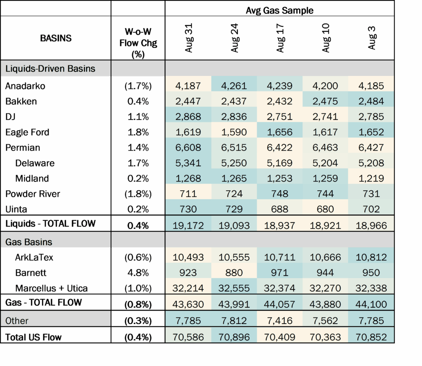This screenshot has width=422, height=366.
Task: Click the Barnett value 923 cell
Action: click(189, 272)
